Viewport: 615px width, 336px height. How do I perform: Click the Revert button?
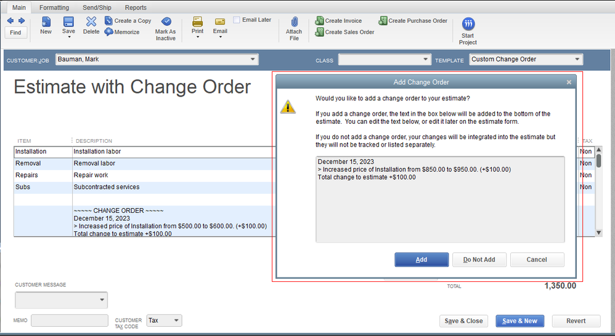click(x=576, y=321)
